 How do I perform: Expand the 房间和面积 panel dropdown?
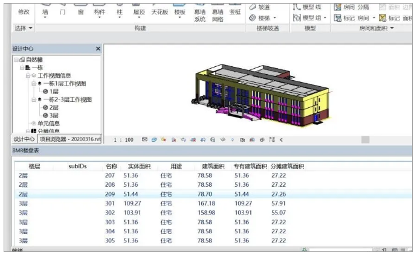[392, 28]
